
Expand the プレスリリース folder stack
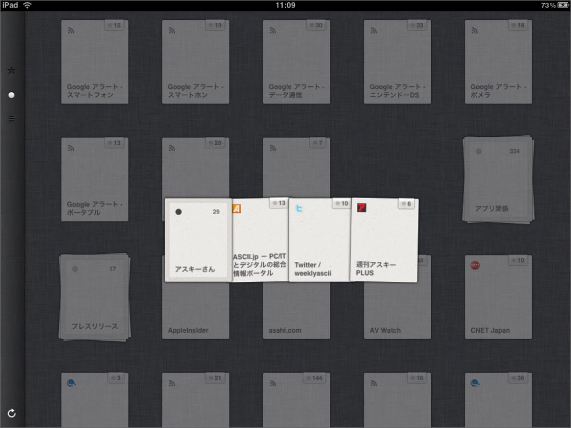[95, 298]
